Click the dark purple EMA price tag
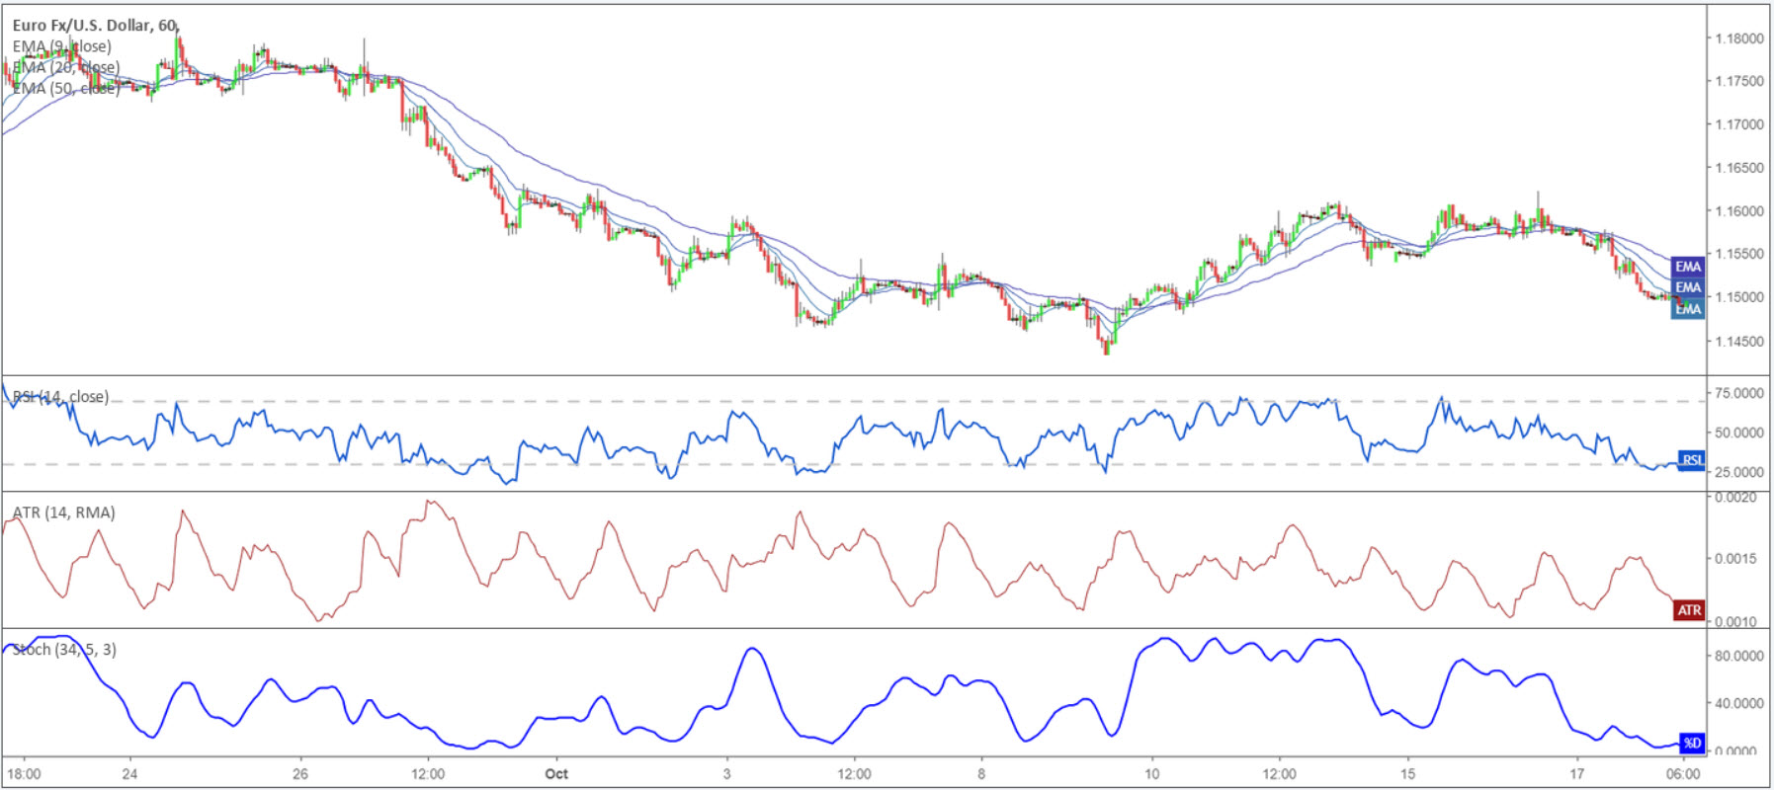This screenshot has height=790, width=1774. [1688, 267]
